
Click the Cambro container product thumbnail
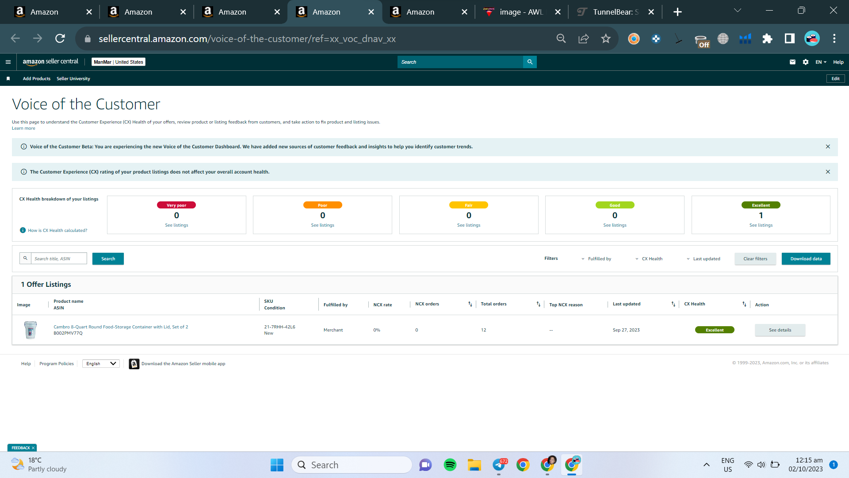click(30, 330)
